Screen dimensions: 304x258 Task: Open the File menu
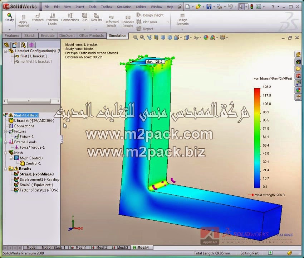[47, 7]
